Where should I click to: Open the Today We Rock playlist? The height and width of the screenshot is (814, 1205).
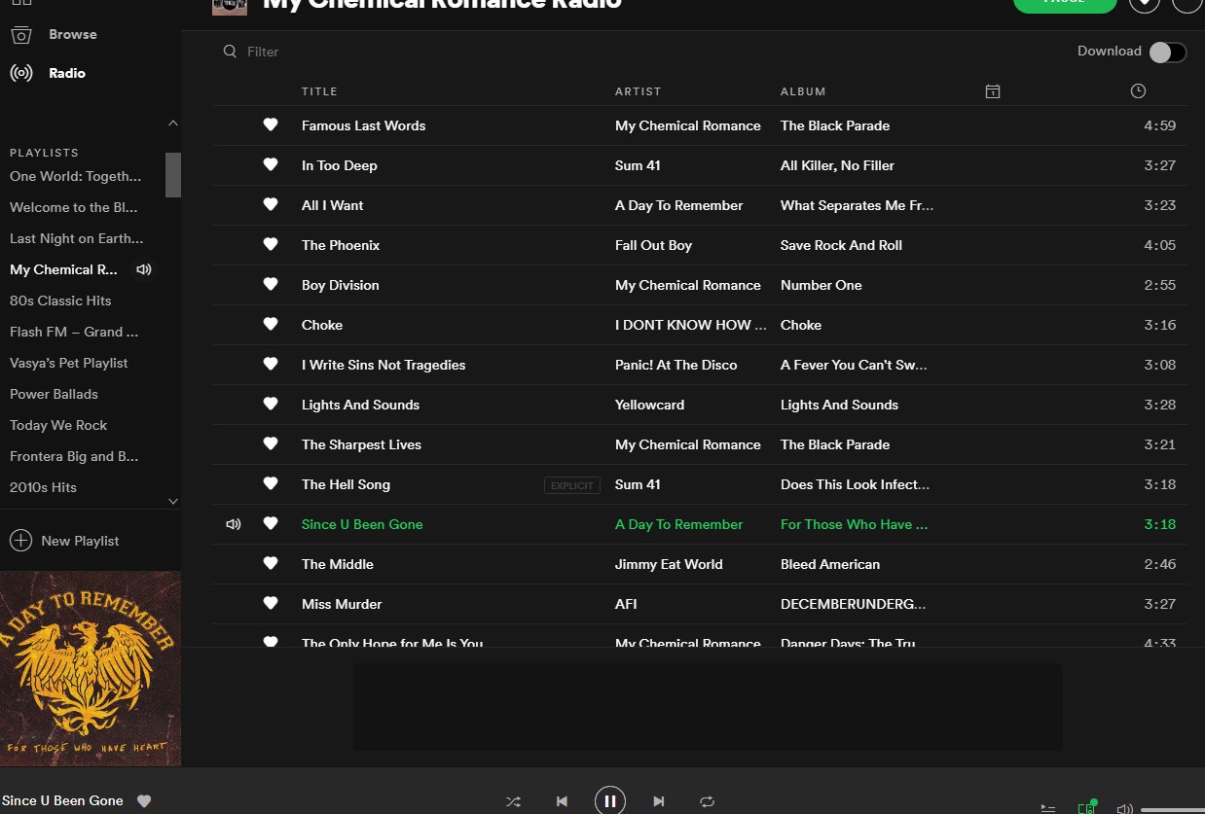58,425
